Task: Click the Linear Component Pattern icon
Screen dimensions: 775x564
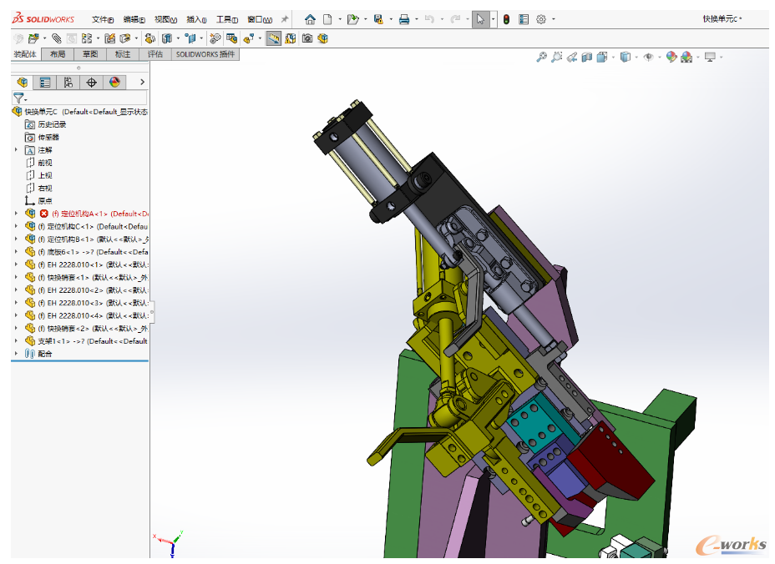Action: [87, 38]
